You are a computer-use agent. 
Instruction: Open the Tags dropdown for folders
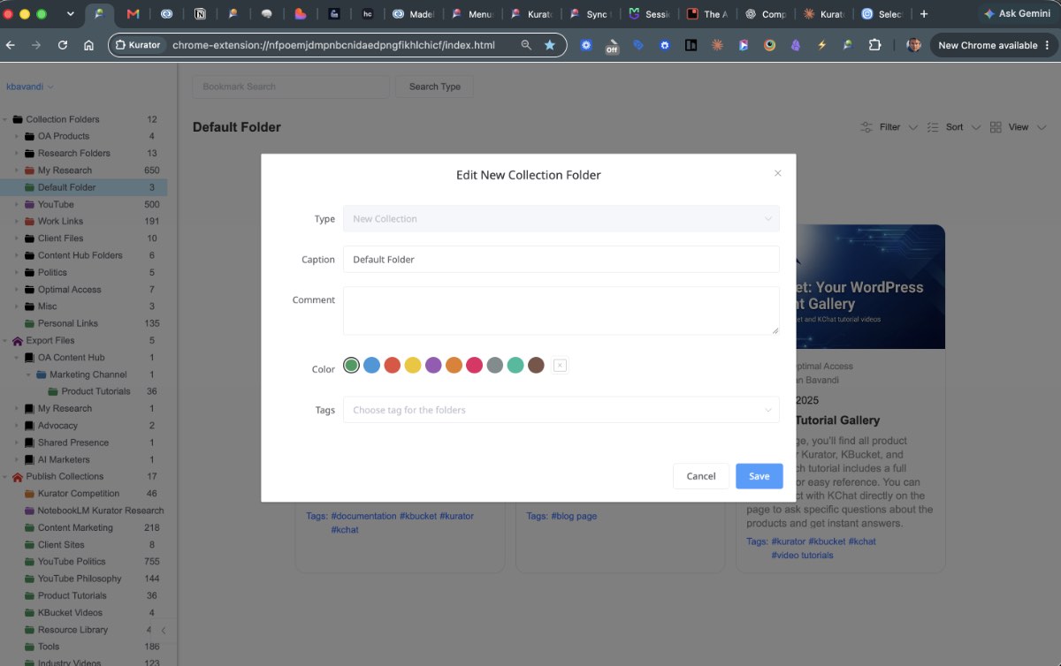(x=561, y=410)
